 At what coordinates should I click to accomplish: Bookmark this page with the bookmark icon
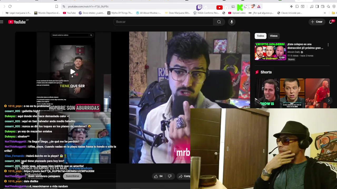[57, 6]
